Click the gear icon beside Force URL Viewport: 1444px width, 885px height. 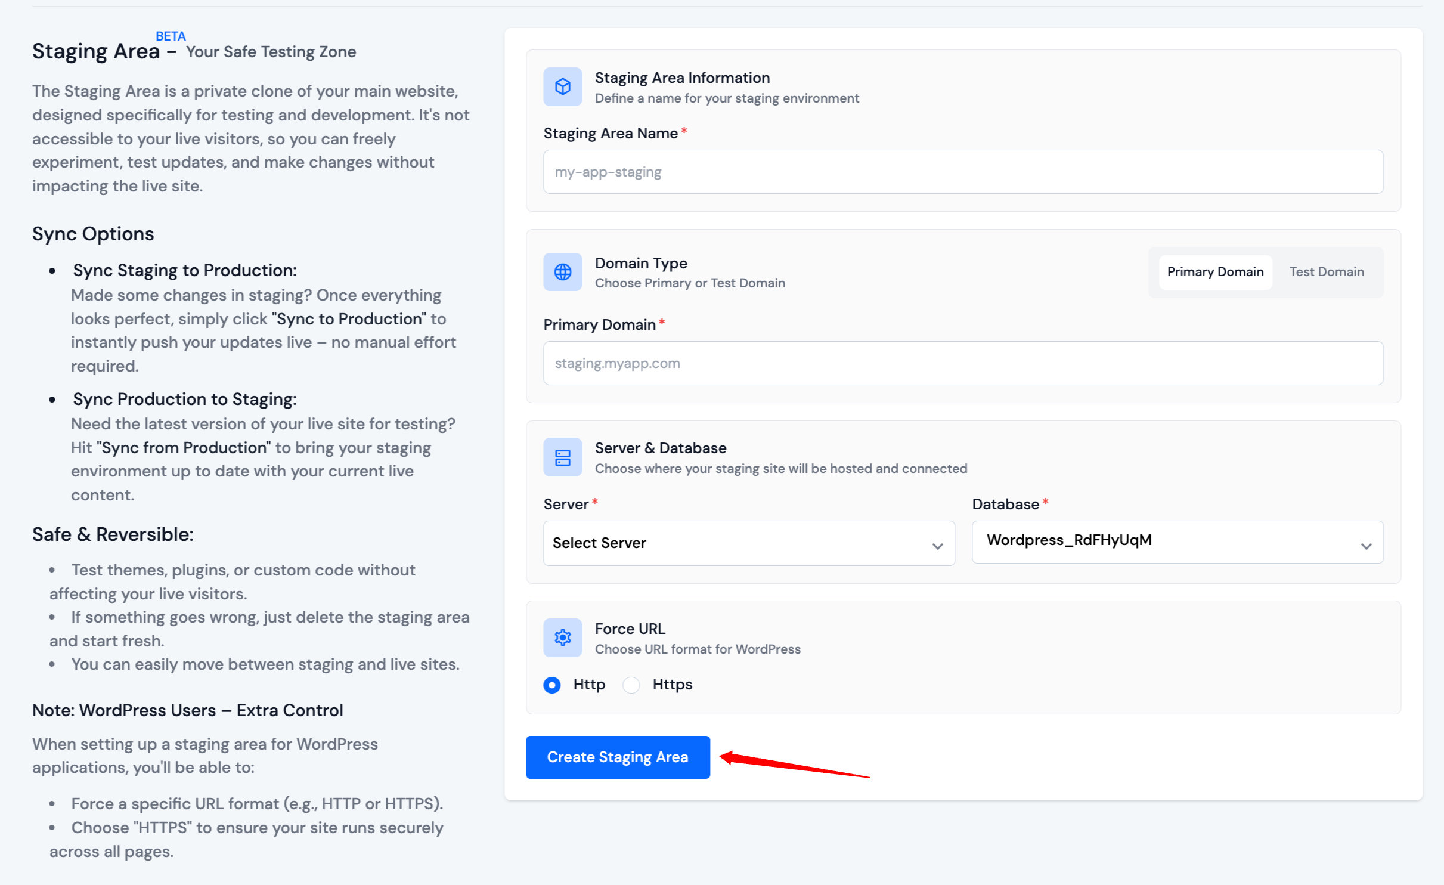[x=562, y=638]
